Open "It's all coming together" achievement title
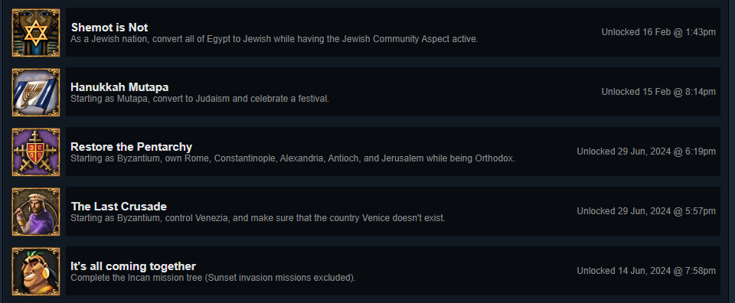The height and width of the screenshot is (303, 735). coord(133,266)
